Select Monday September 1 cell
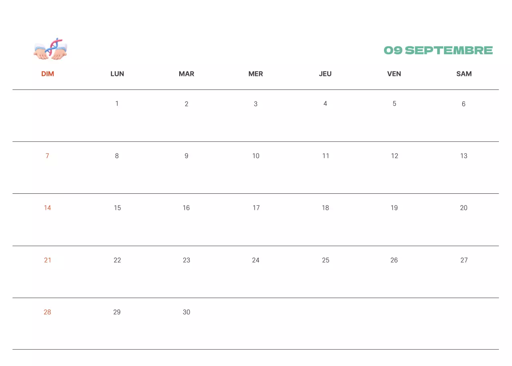512x366 pixels. (117, 104)
